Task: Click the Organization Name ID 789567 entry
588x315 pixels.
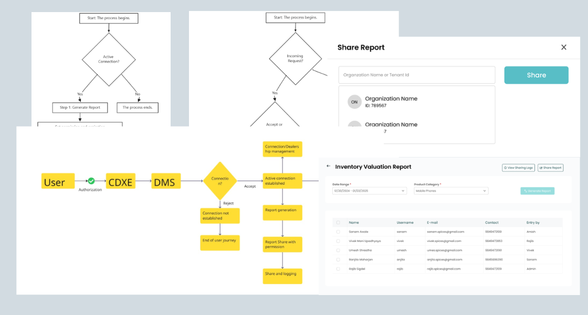Action: tap(391, 102)
